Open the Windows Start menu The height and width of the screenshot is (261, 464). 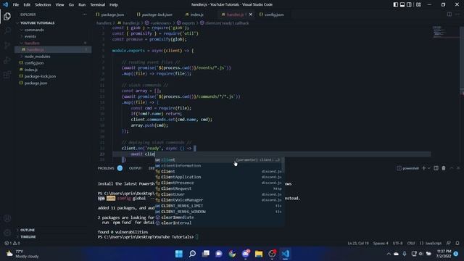pos(179,254)
